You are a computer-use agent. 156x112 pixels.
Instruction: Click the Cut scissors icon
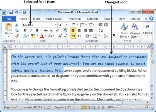click(16, 25)
